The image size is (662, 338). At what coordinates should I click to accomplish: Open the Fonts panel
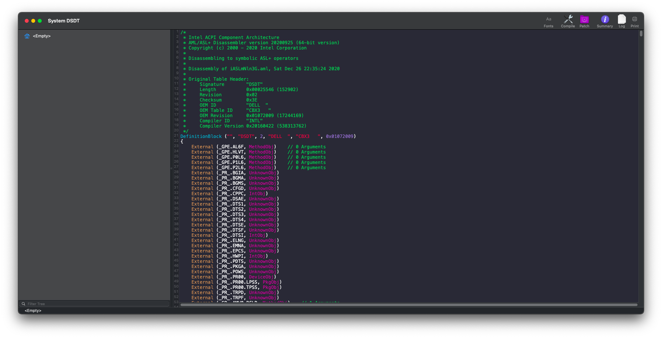point(548,21)
